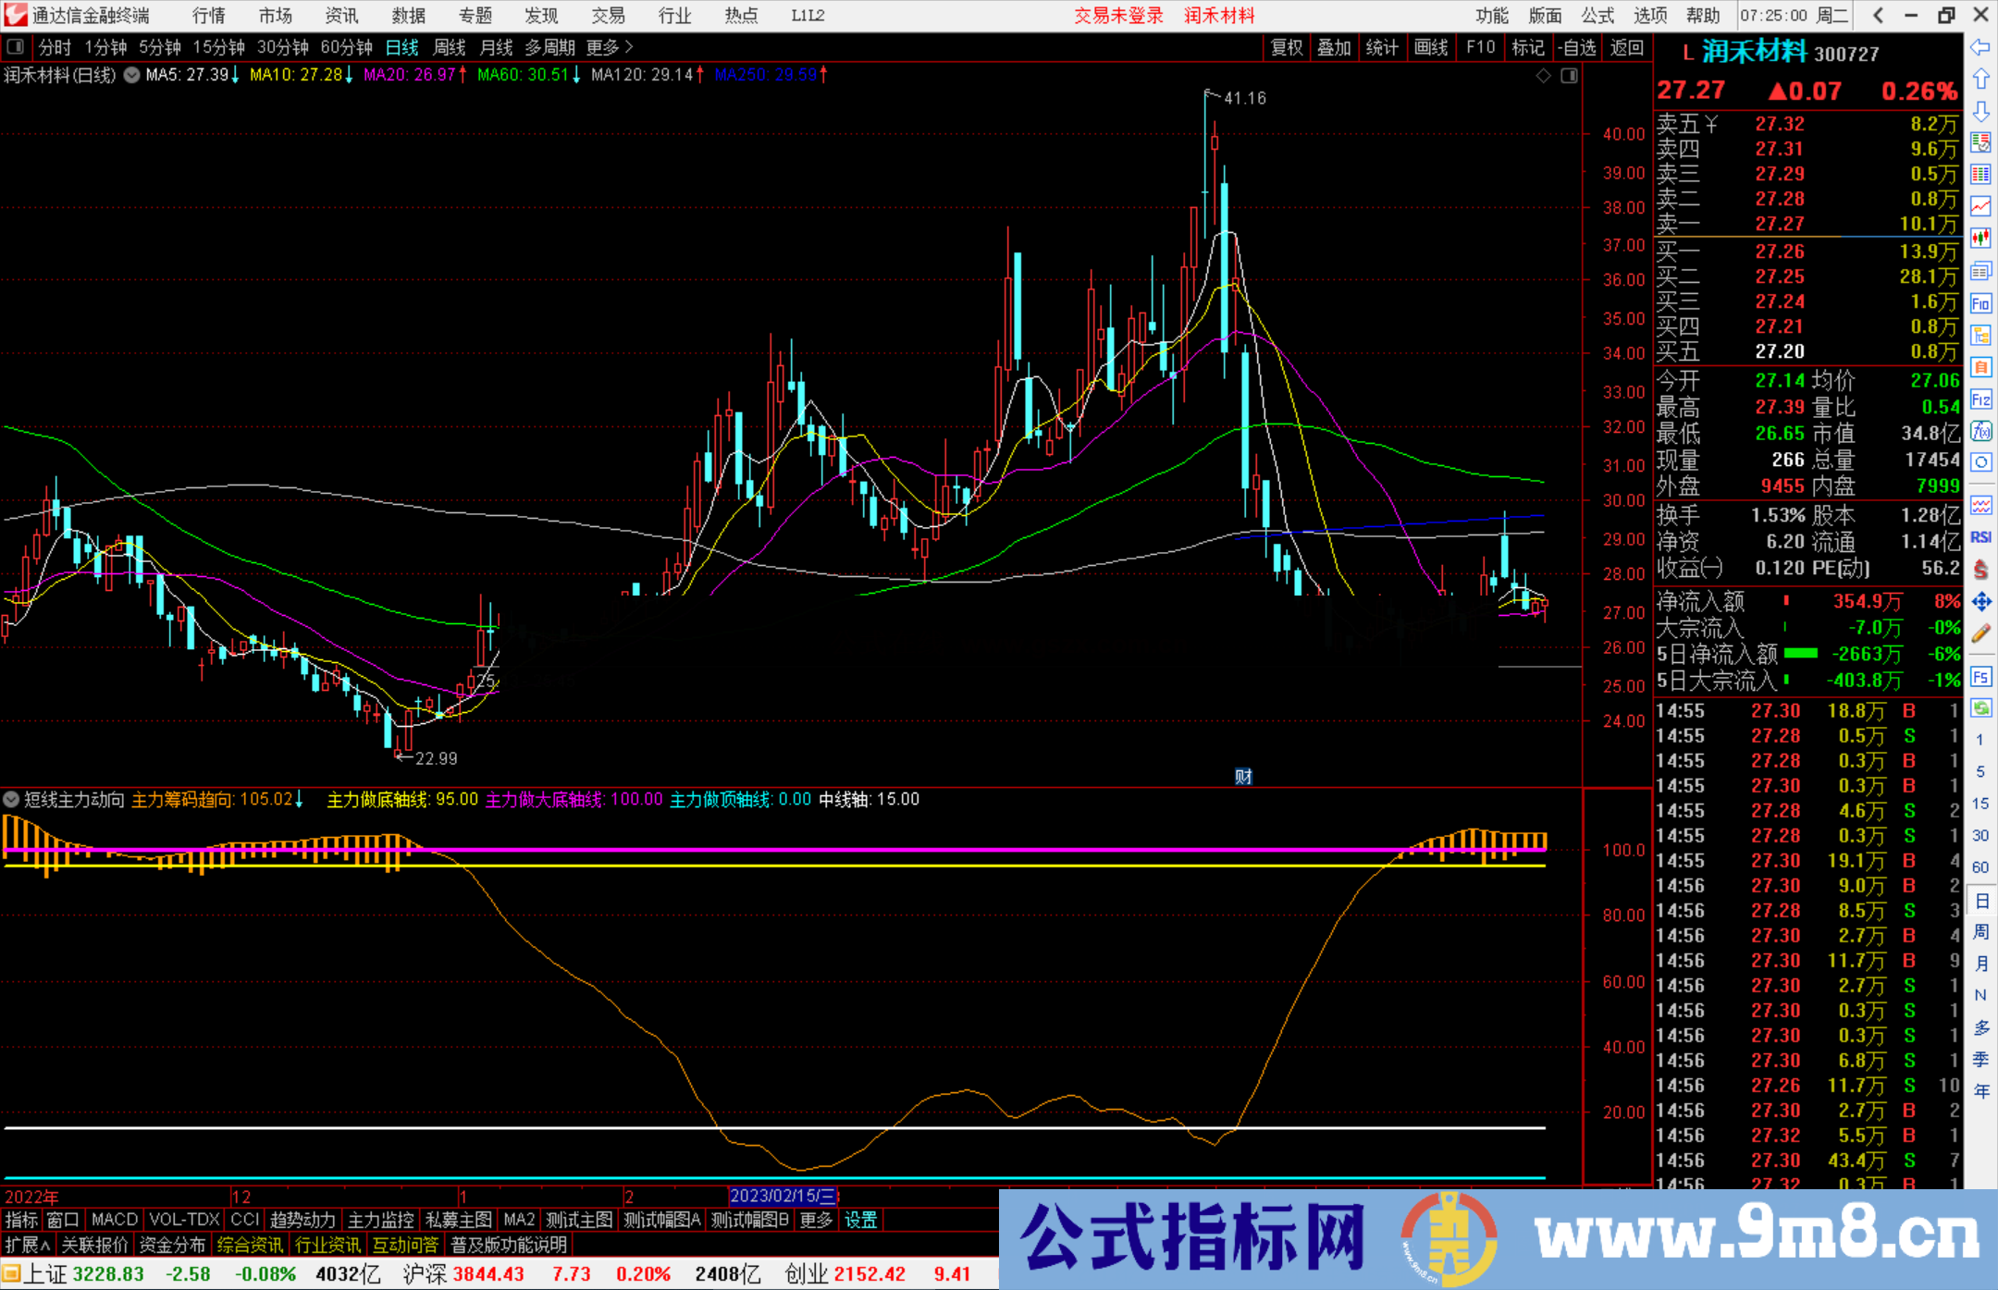
Task: Open the F10 company information panel
Action: pos(1480,47)
